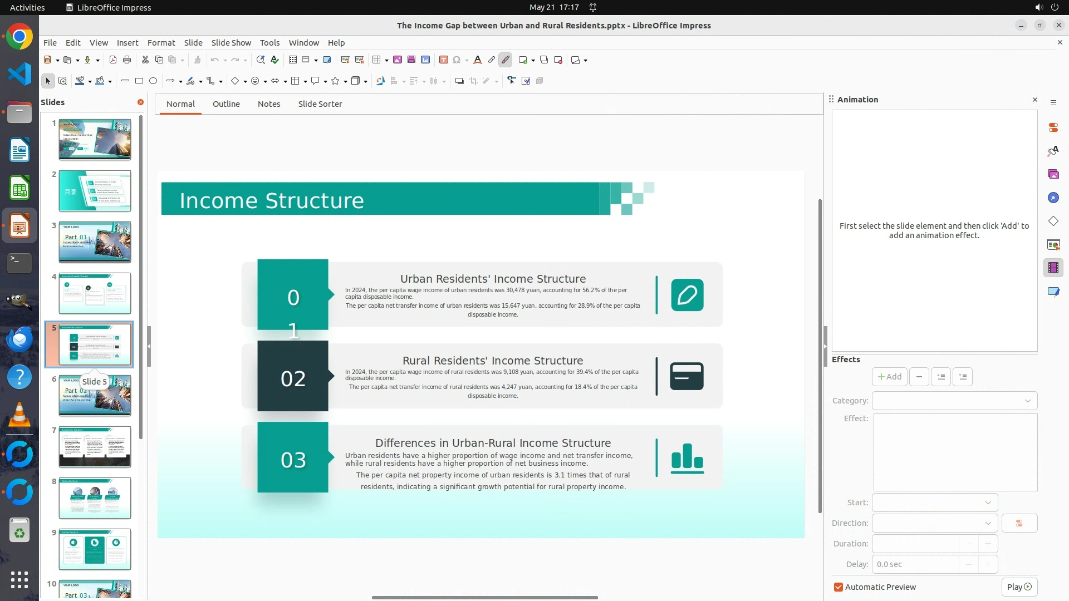The height and width of the screenshot is (601, 1069).
Task: Select slide 8 thumbnail
Action: point(95,498)
